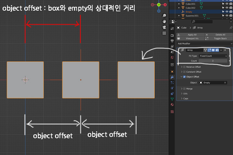Click the viewport zoom magnifier icon
233x155 pixels.
(164, 15)
